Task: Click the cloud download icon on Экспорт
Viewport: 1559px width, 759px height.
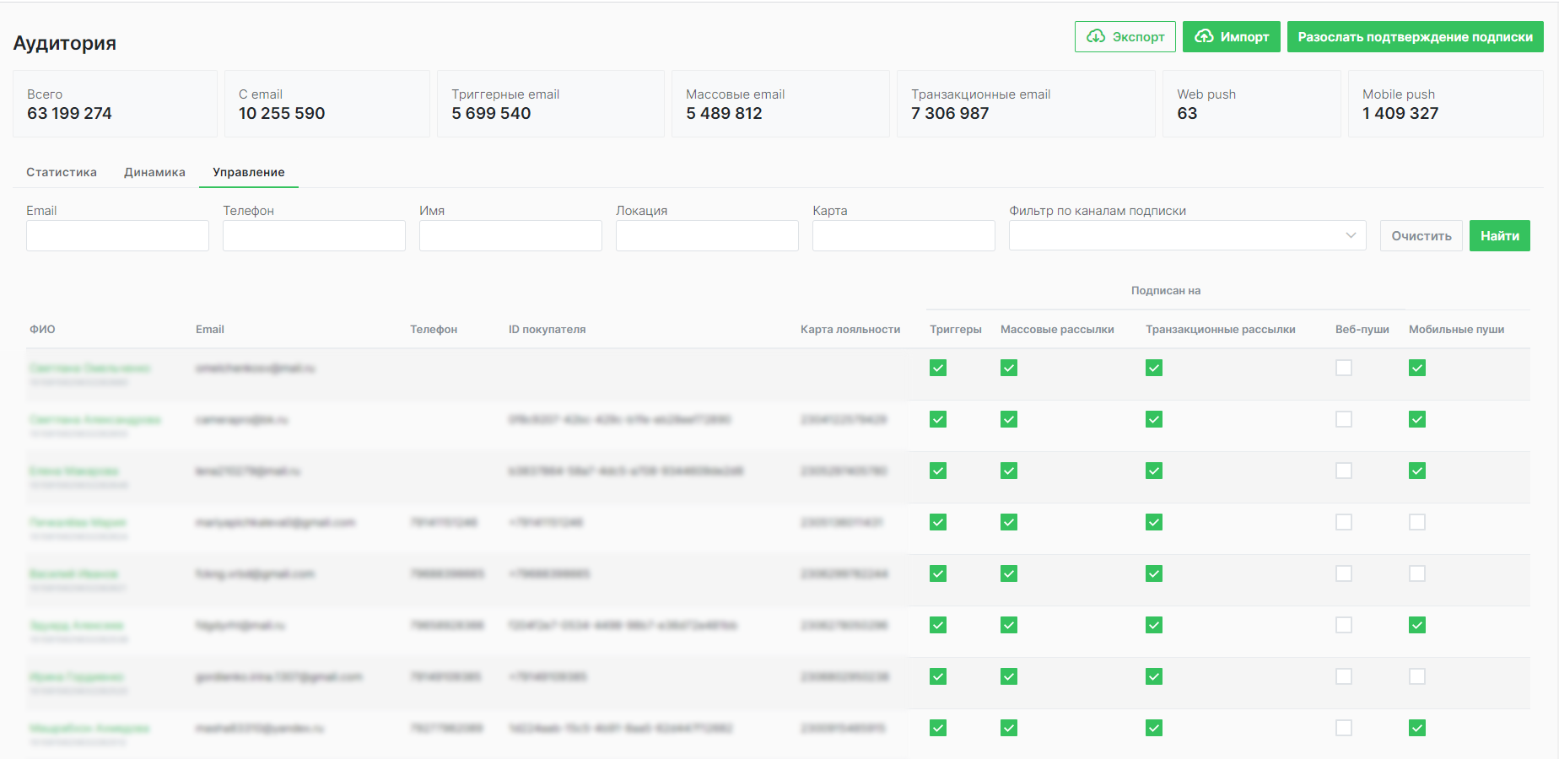Action: [x=1096, y=36]
